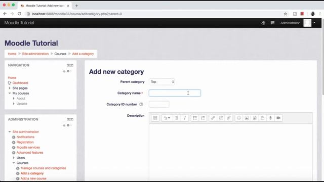Screen dimensions: 324x182
Task: Click the browser address bar URL
Action: (x=77, y=14)
